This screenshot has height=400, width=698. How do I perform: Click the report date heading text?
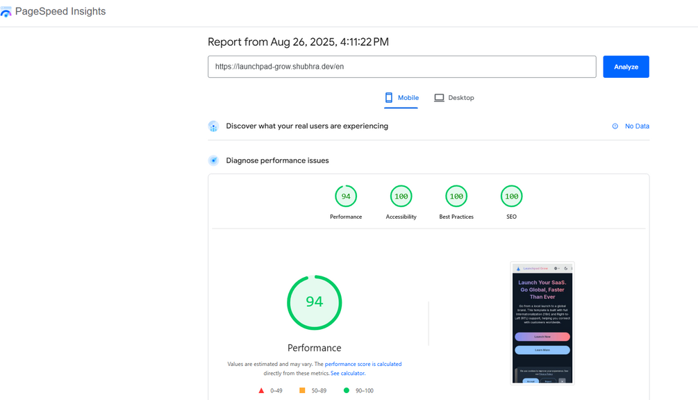298,42
